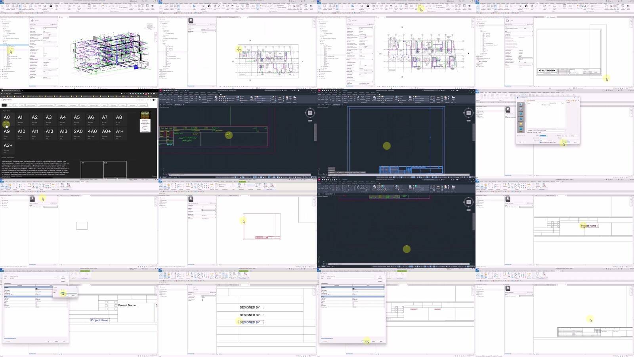
Task: Click the ViewCube in the 3D building view
Action: (x=149, y=26)
